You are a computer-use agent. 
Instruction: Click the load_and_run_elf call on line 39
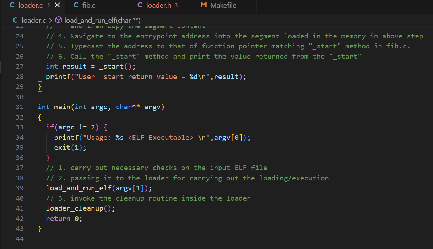tap(80, 188)
